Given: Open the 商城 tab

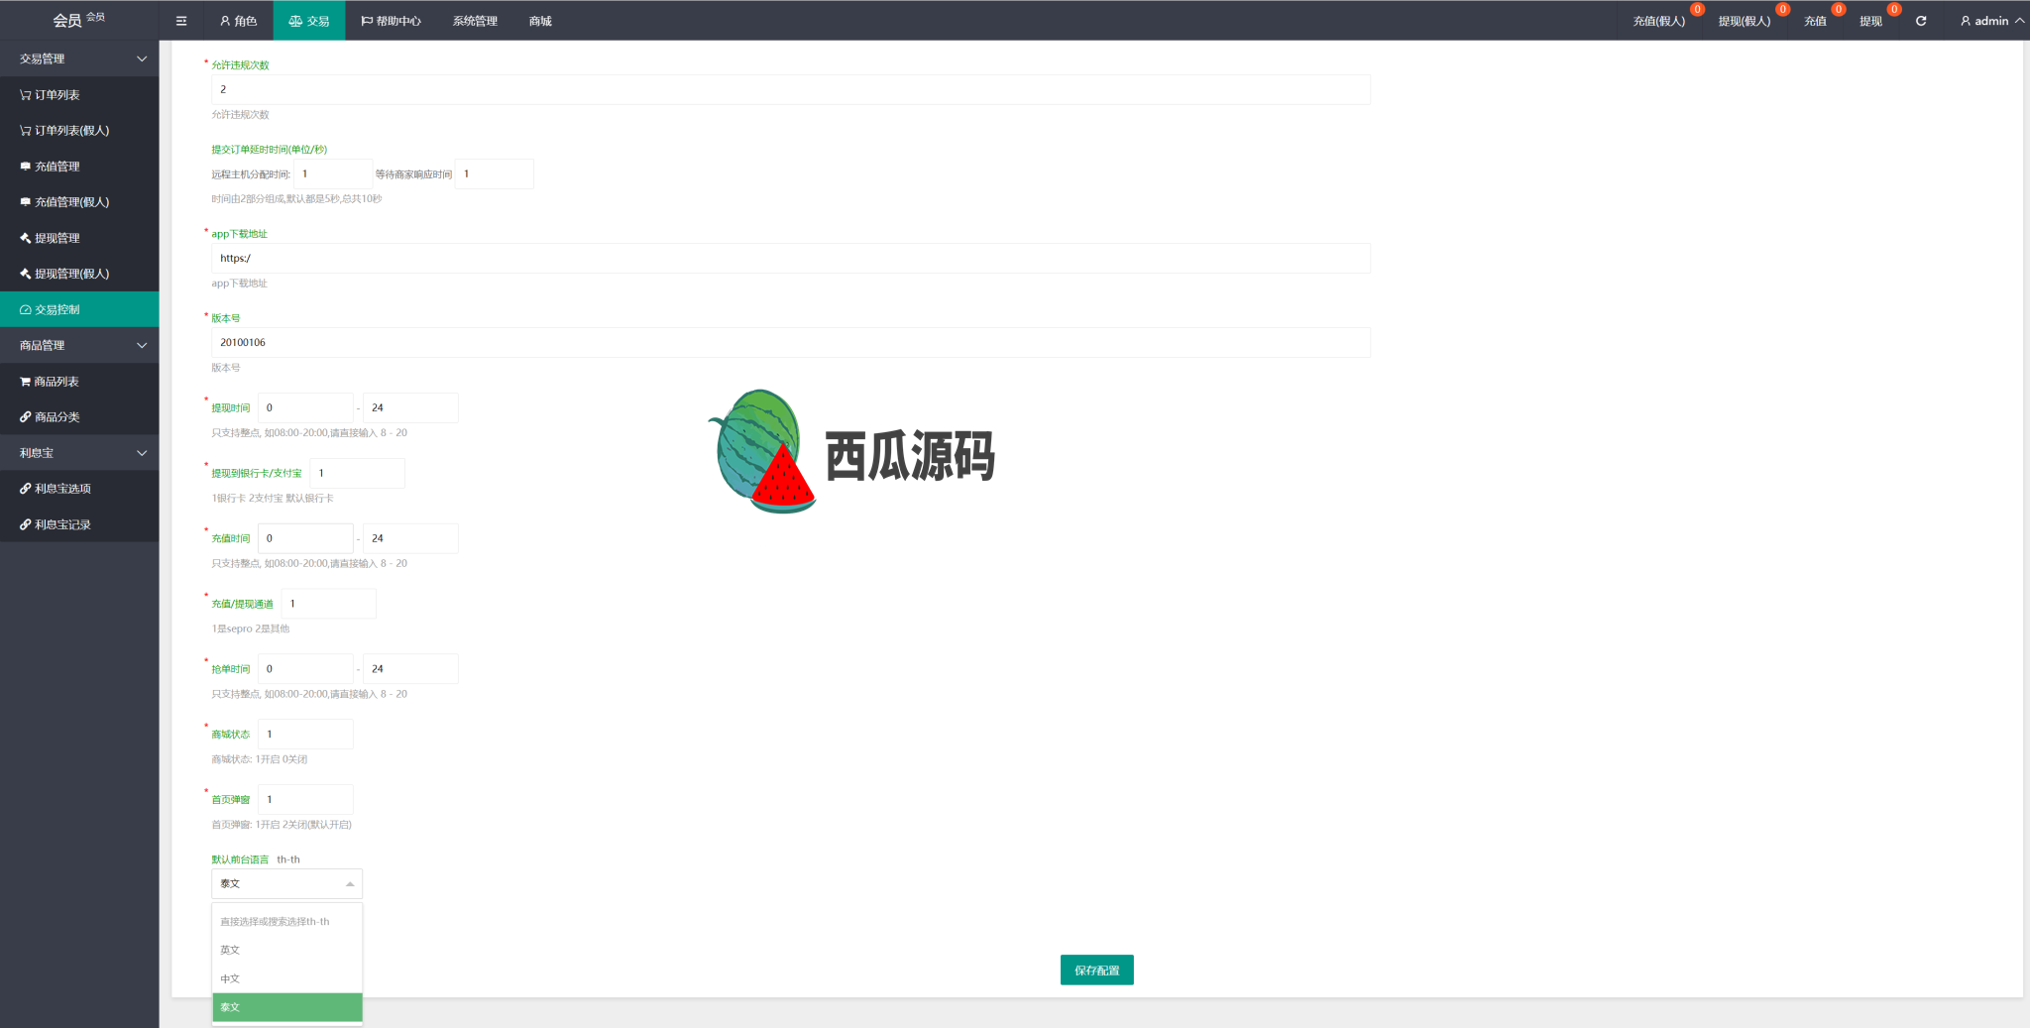Looking at the screenshot, I should coord(540,20).
